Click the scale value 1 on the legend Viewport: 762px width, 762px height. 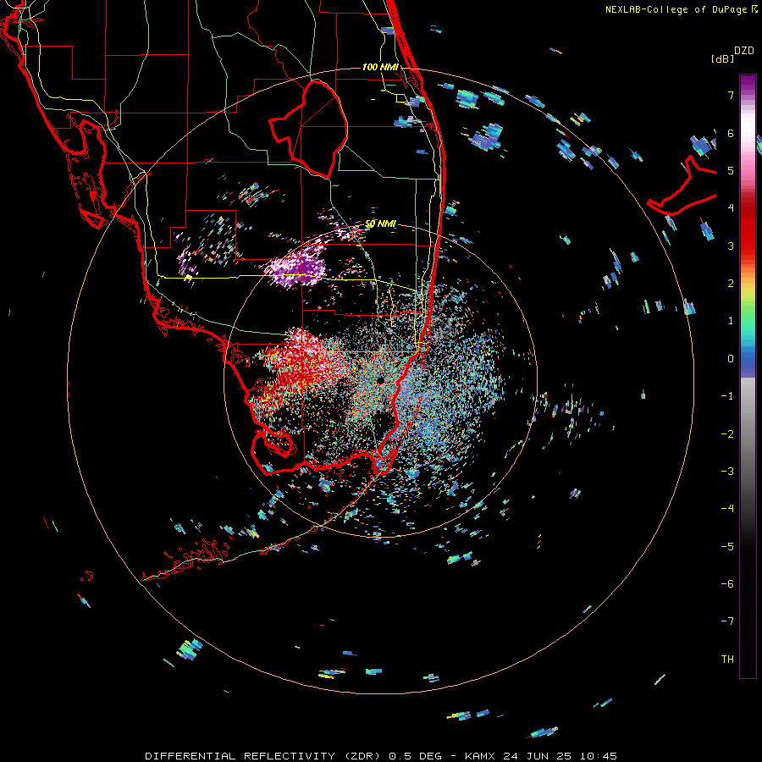click(731, 320)
